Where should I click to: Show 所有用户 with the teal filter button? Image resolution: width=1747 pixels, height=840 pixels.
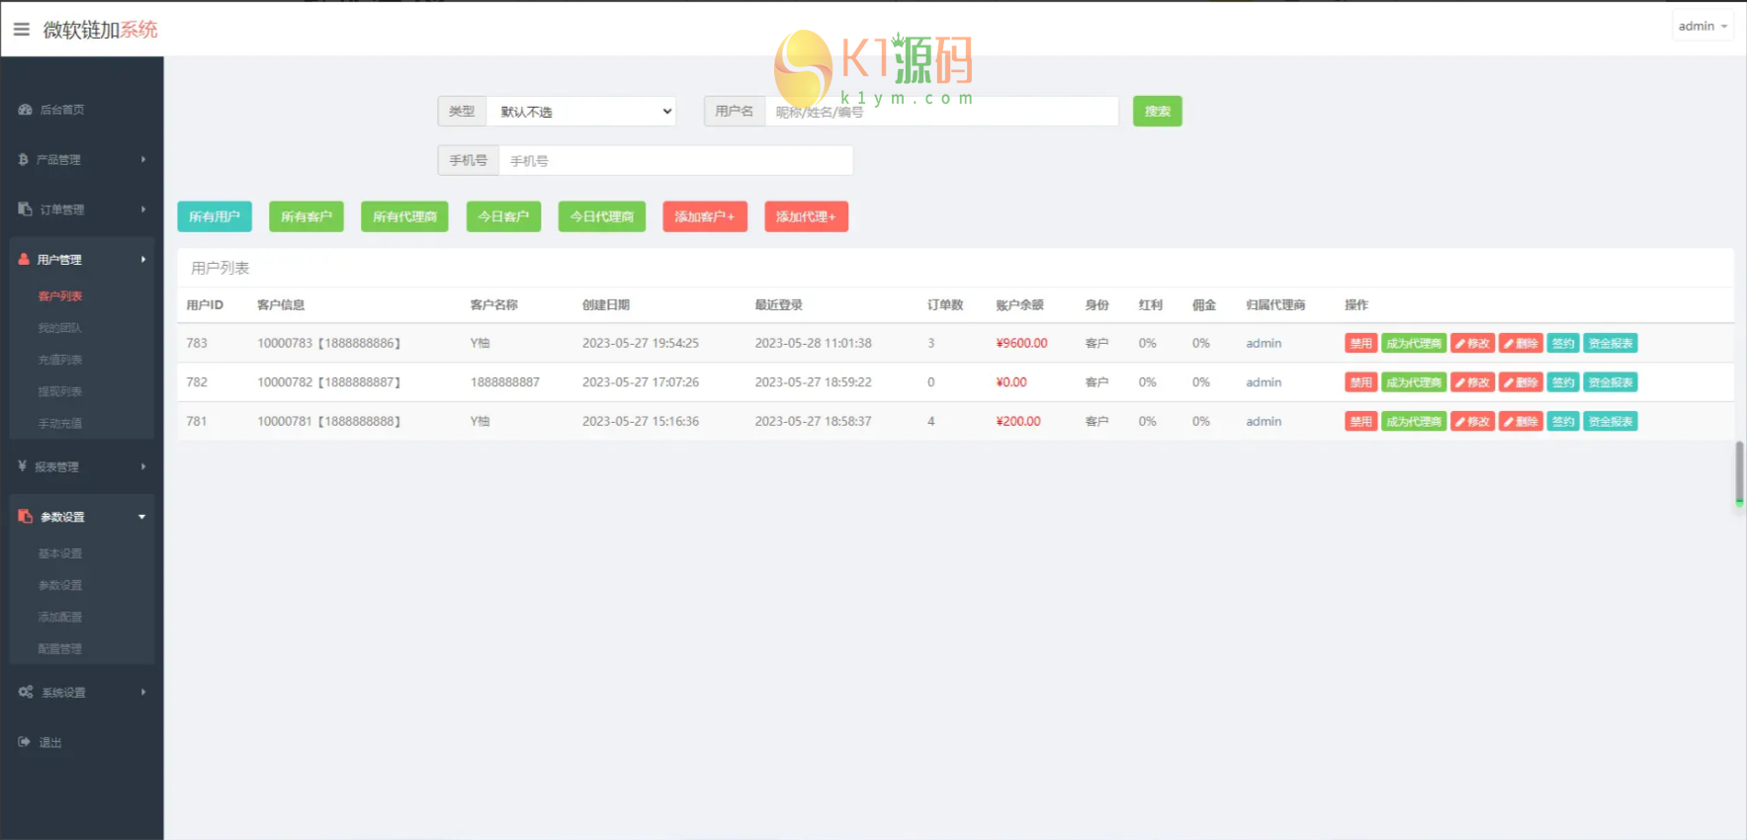(215, 216)
